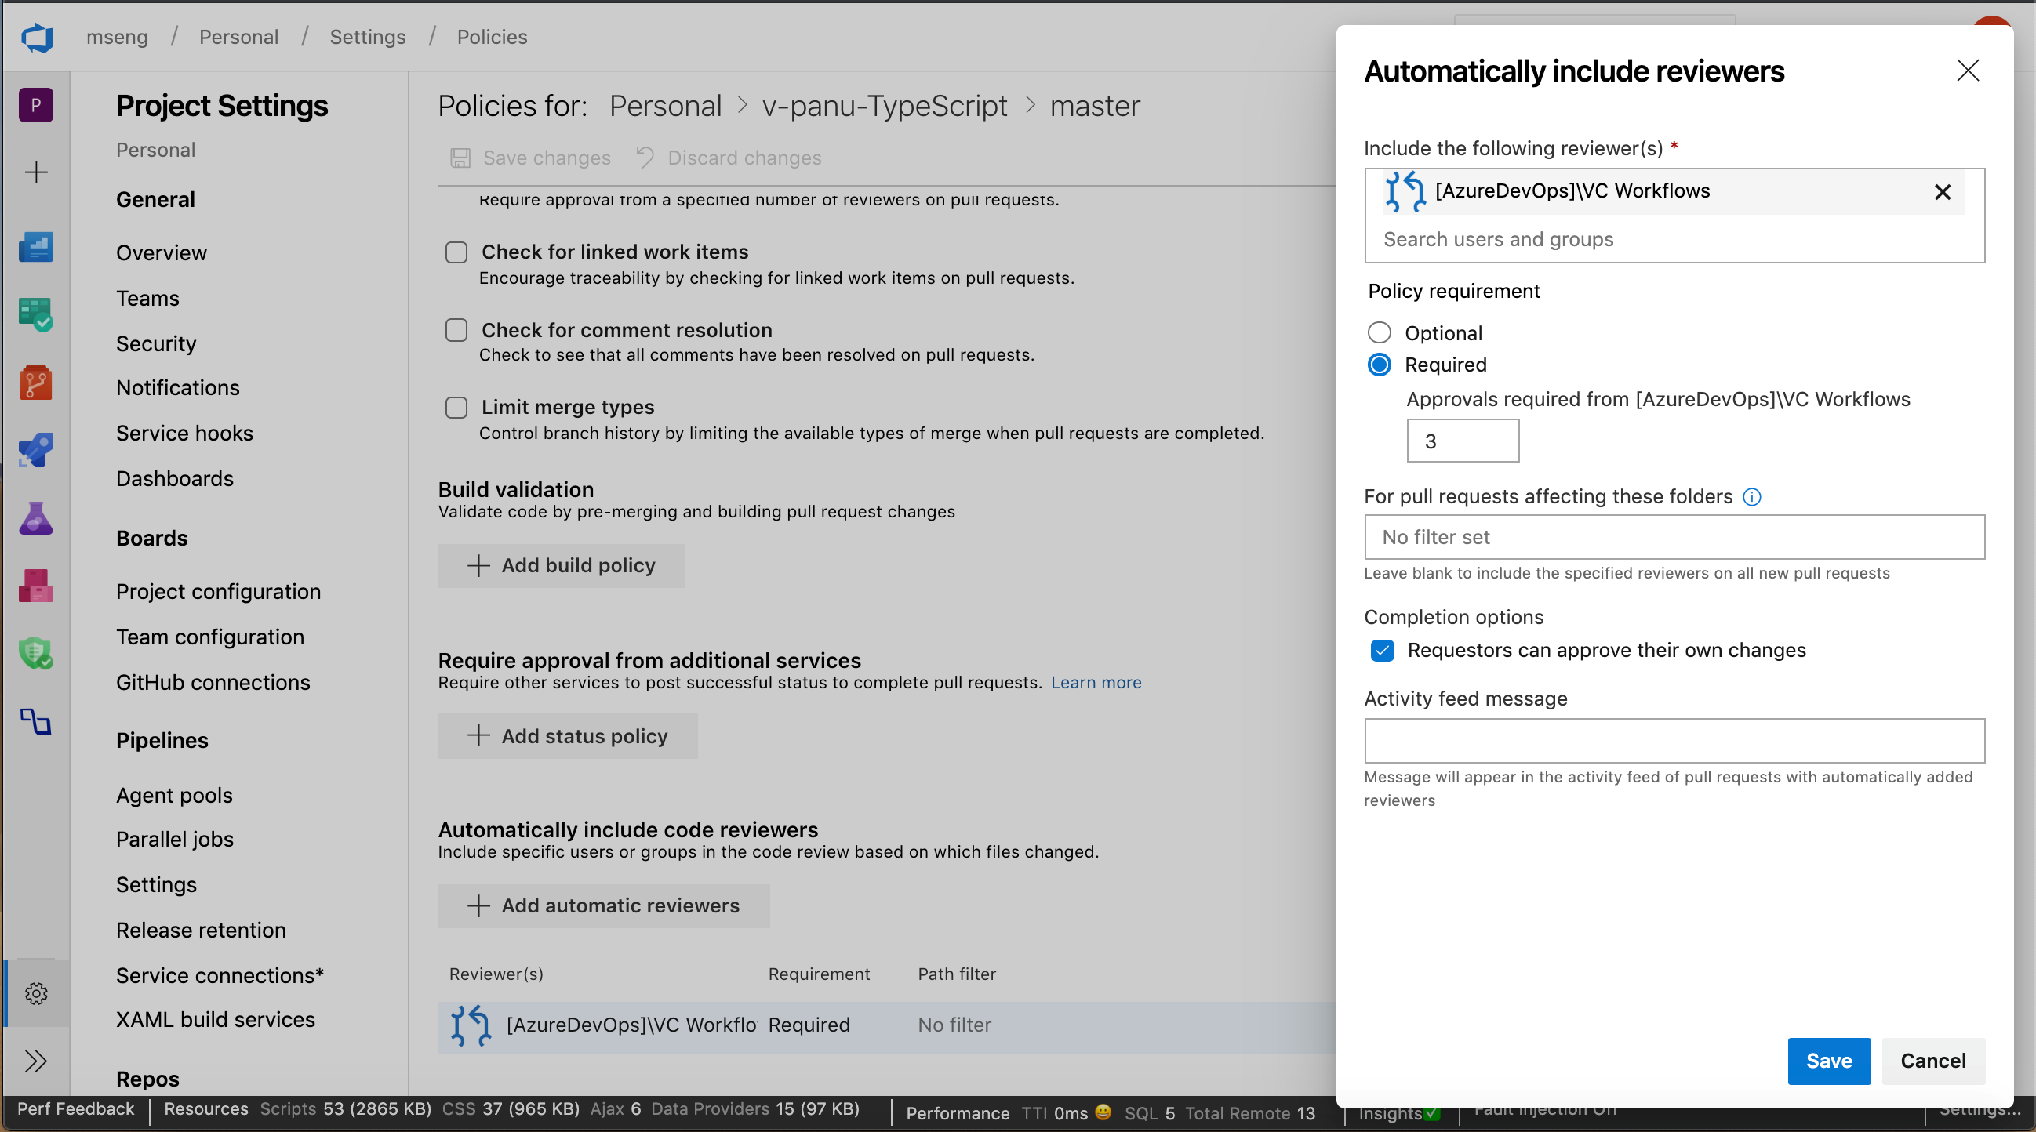Check the Check for linked work items box
This screenshot has height=1132, width=2036.
point(456,252)
